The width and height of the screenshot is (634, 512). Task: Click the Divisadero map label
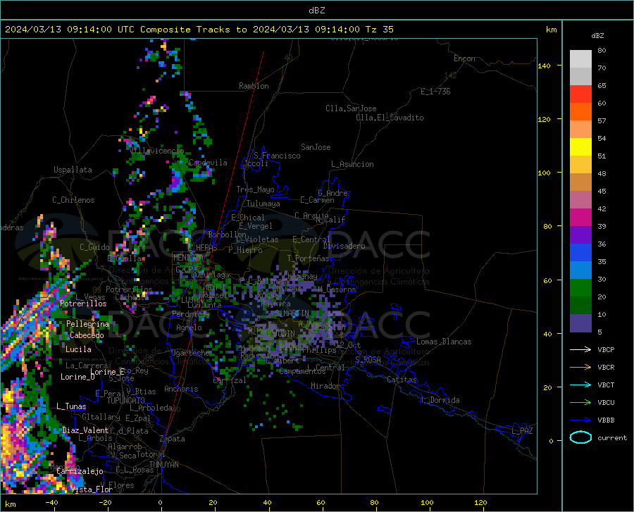(344, 246)
